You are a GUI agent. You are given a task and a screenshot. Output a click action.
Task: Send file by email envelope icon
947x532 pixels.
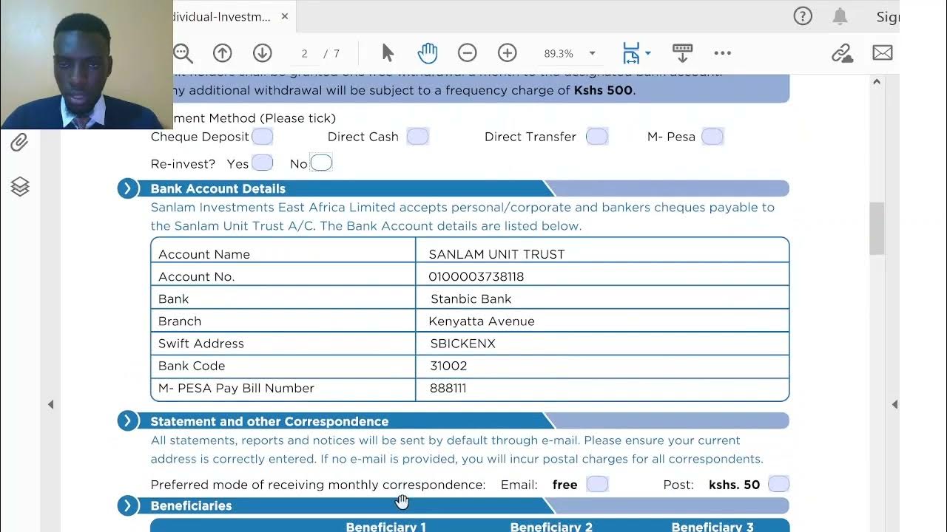tap(883, 53)
